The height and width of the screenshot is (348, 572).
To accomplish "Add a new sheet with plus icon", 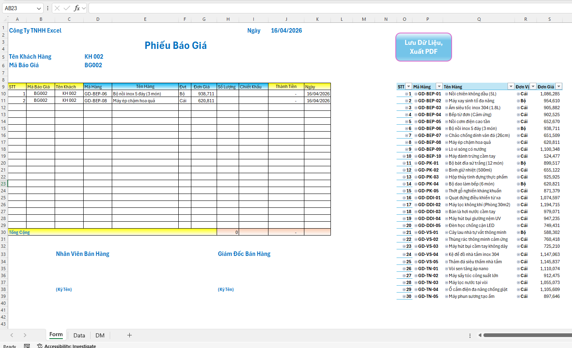I will coord(129,335).
